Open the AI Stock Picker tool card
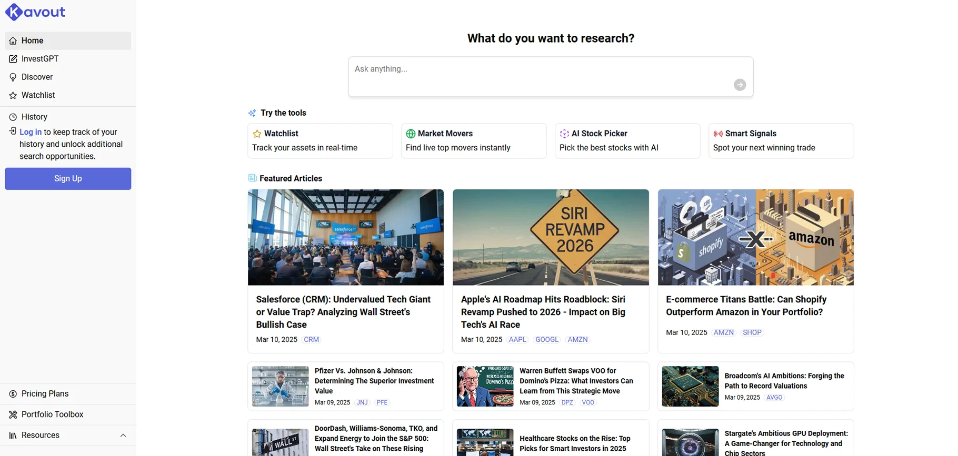 coord(627,141)
